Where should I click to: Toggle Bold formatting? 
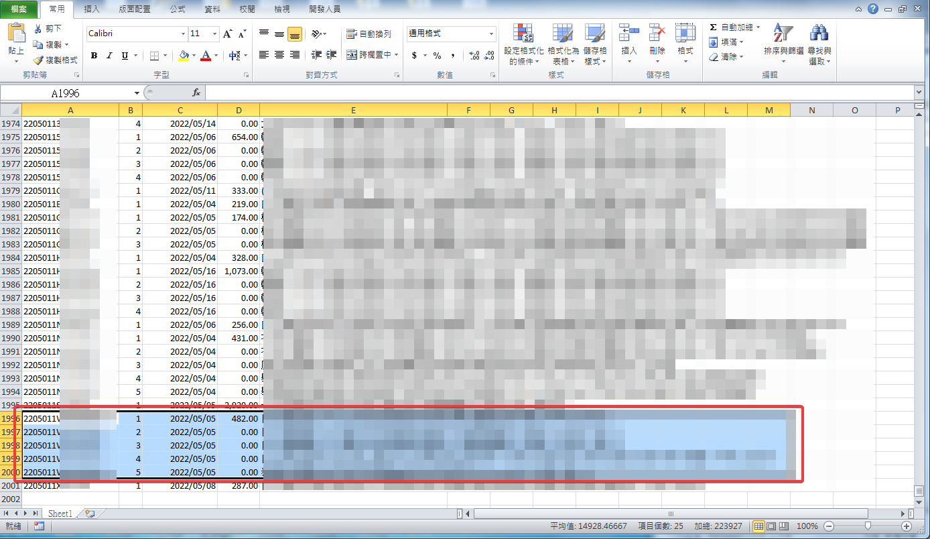(x=94, y=56)
